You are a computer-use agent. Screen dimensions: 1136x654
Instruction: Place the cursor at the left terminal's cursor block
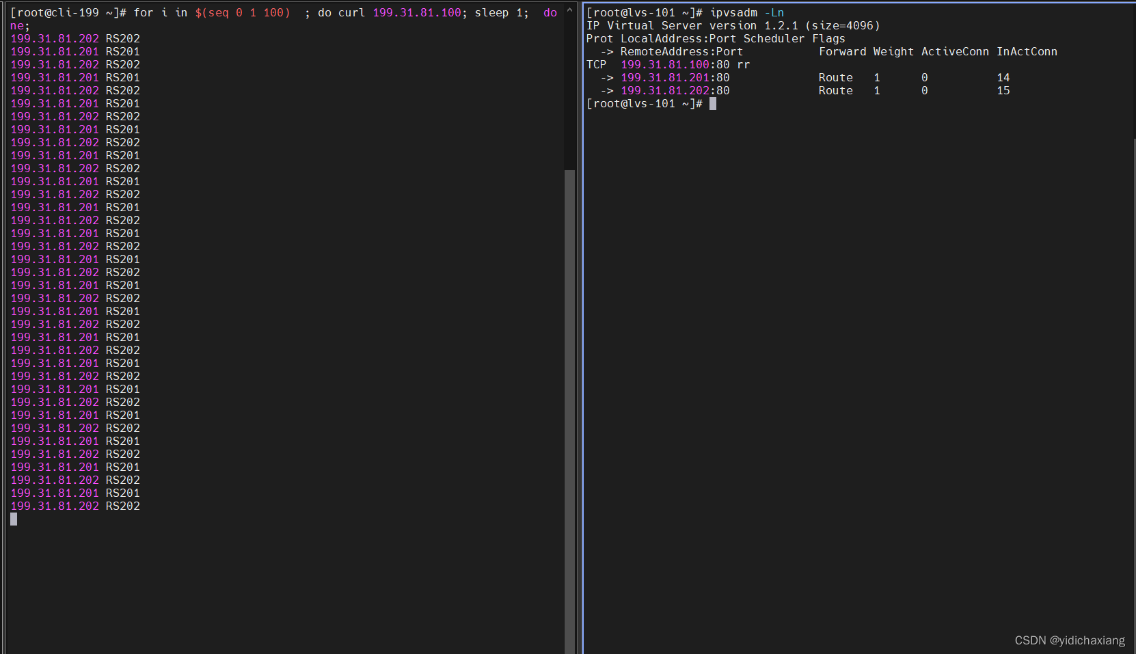click(14, 519)
